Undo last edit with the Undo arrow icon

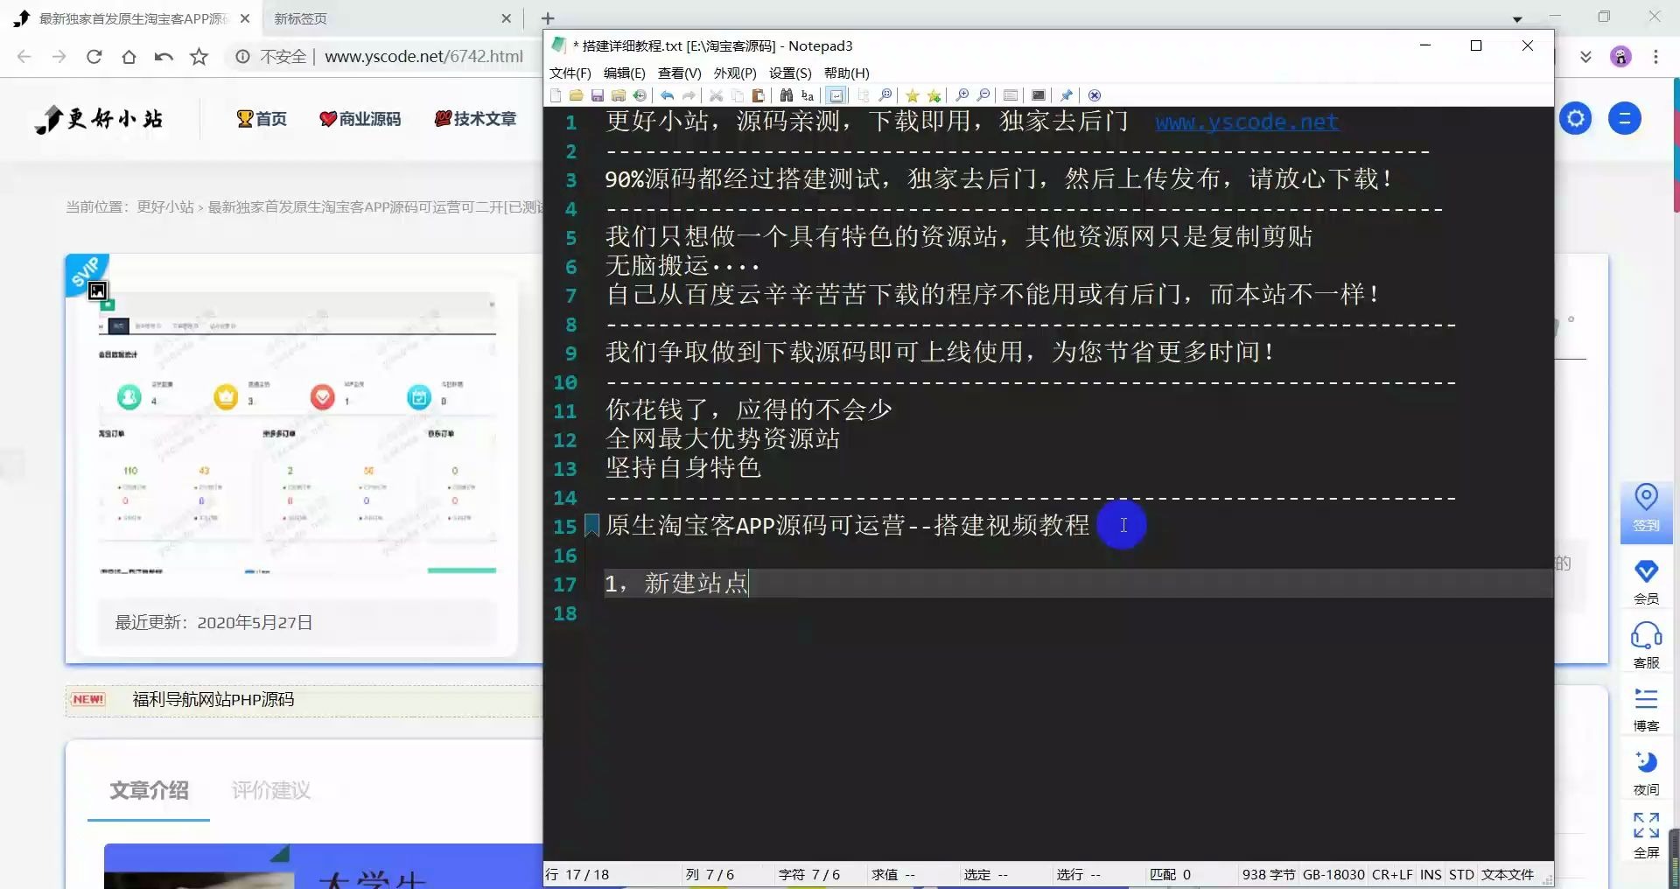667,96
